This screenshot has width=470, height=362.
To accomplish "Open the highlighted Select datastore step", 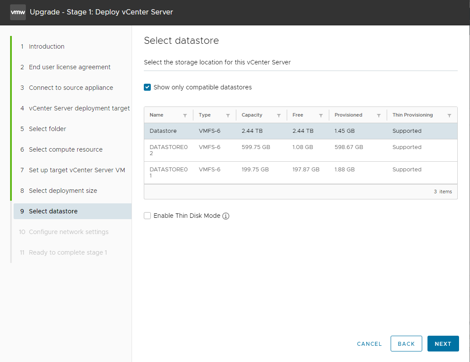I will pos(72,211).
